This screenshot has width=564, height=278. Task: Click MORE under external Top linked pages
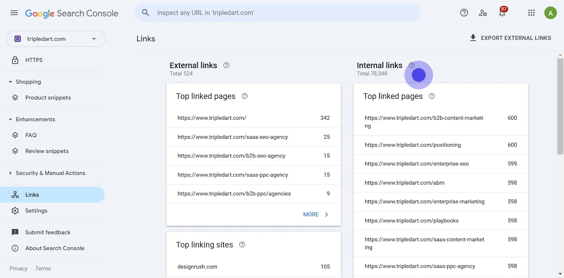[316, 214]
